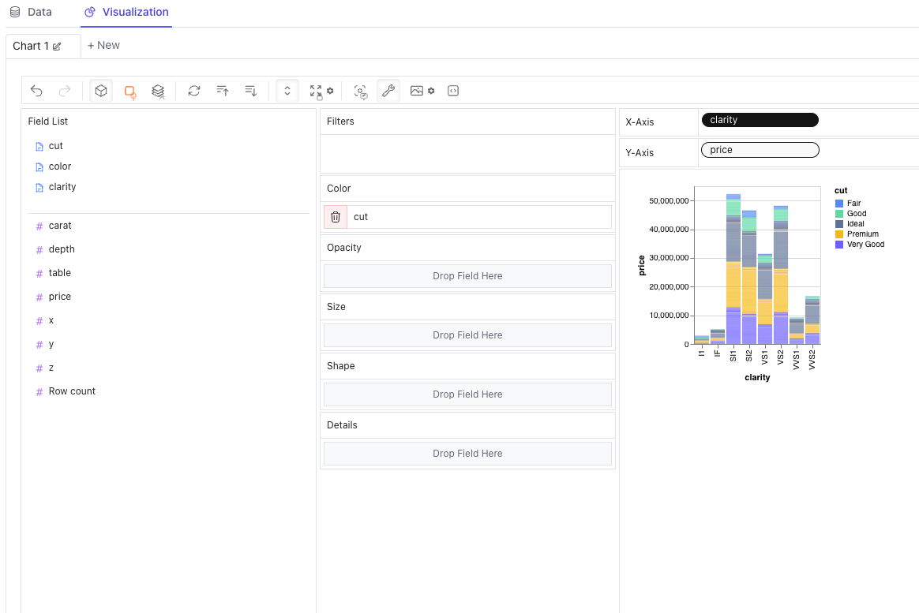Select the x measure field
919x613 pixels.
click(51, 320)
